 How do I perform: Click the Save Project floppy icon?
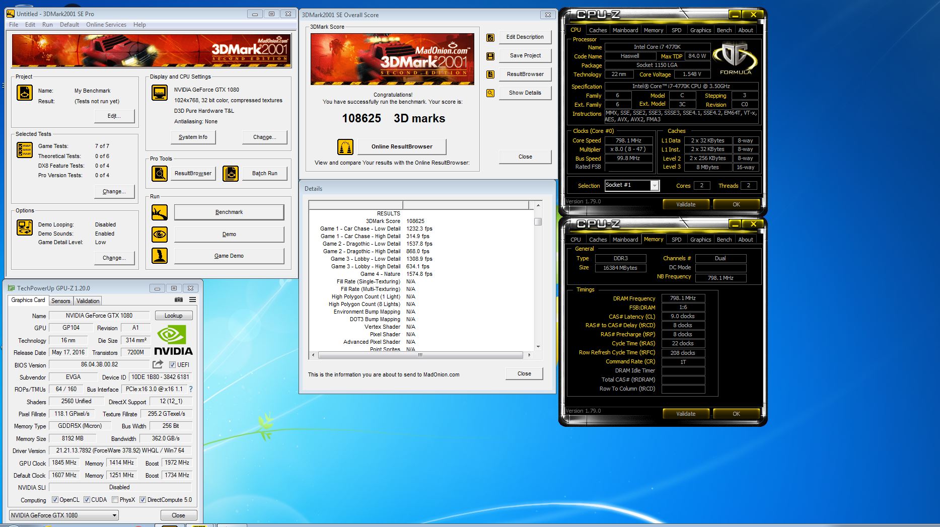coord(490,56)
